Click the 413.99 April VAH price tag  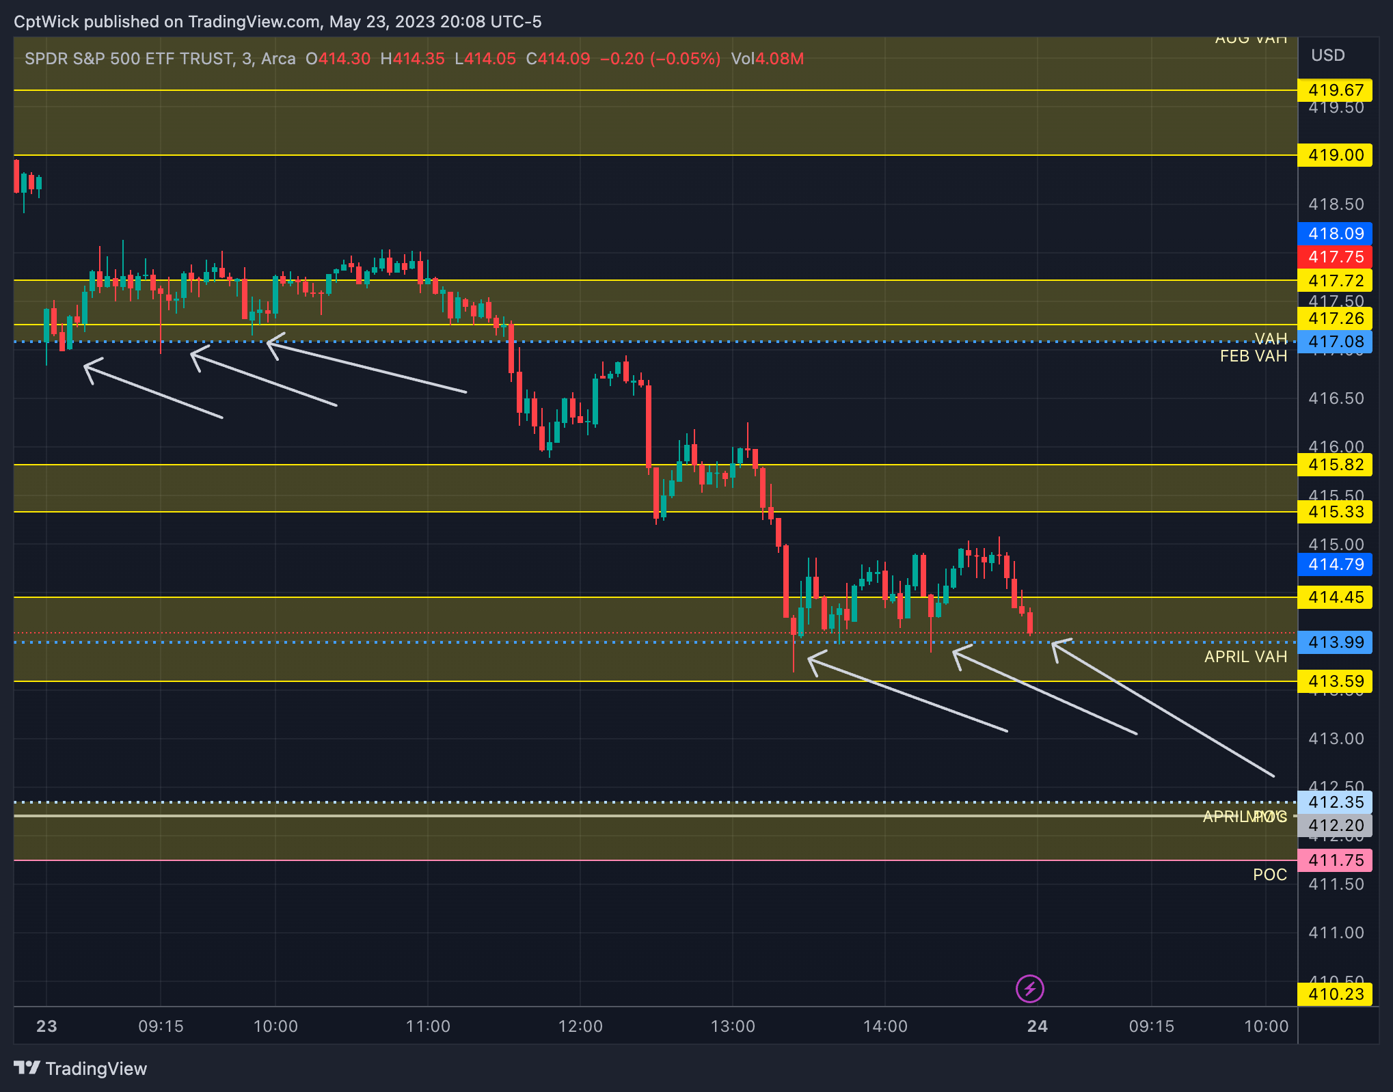click(x=1335, y=642)
